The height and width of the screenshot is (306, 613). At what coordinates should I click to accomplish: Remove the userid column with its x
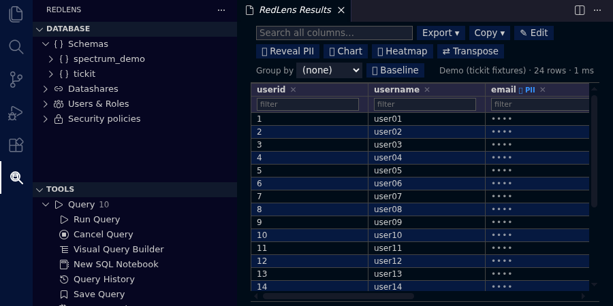tap(293, 90)
